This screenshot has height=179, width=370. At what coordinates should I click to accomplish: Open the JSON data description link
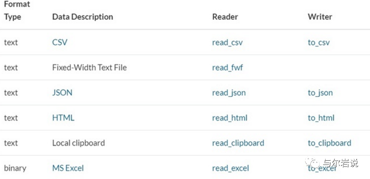click(x=62, y=92)
